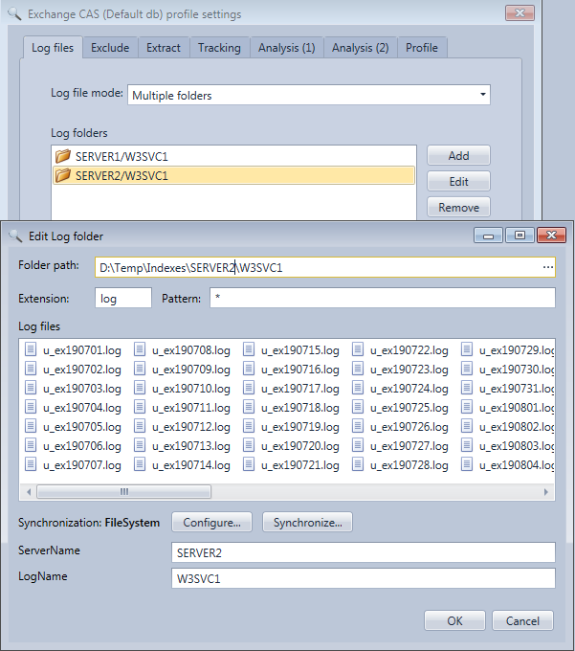The width and height of the screenshot is (575, 651).
Task: Select SERVER2/W3SVC1 folder in list
Action: (x=234, y=175)
